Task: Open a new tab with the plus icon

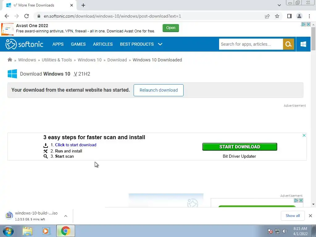Action: tap(83, 5)
